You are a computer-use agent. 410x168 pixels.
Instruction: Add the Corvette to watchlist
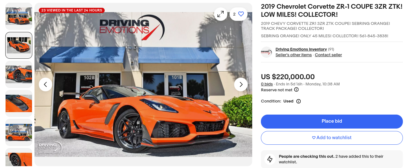coord(332,138)
